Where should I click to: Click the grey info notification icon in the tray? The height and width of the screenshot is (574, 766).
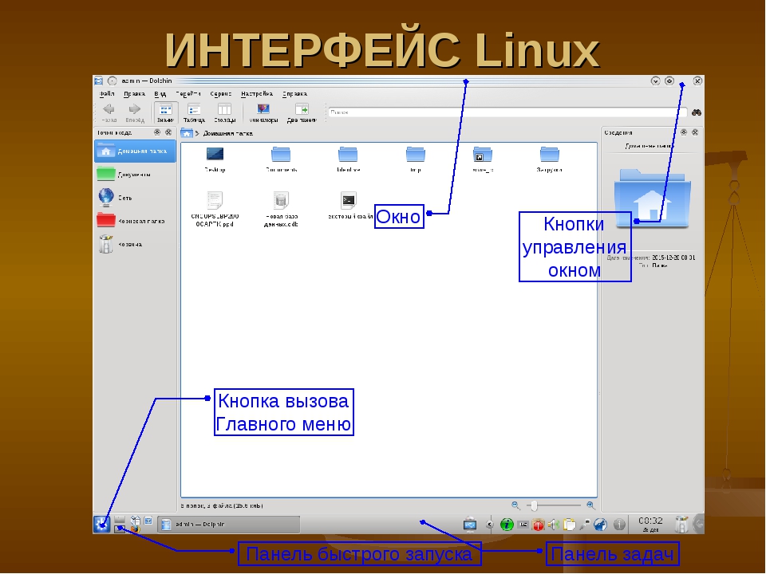[x=619, y=525]
